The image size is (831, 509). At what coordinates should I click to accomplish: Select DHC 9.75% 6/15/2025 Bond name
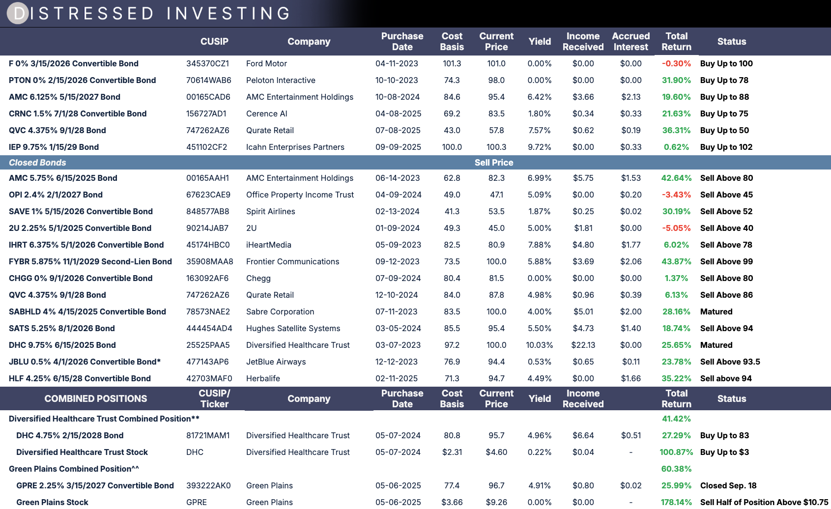pyautogui.click(x=62, y=345)
